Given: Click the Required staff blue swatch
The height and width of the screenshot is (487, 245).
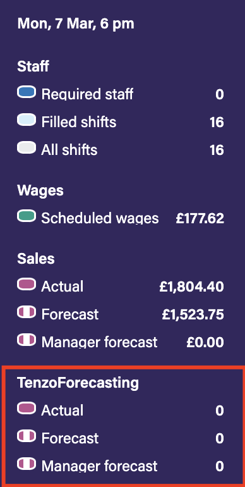Looking at the screenshot, I should (27, 92).
